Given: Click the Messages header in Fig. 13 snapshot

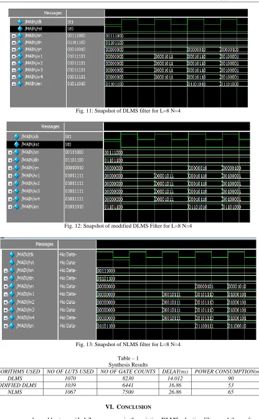Looking at the screenshot, I should point(44,244).
